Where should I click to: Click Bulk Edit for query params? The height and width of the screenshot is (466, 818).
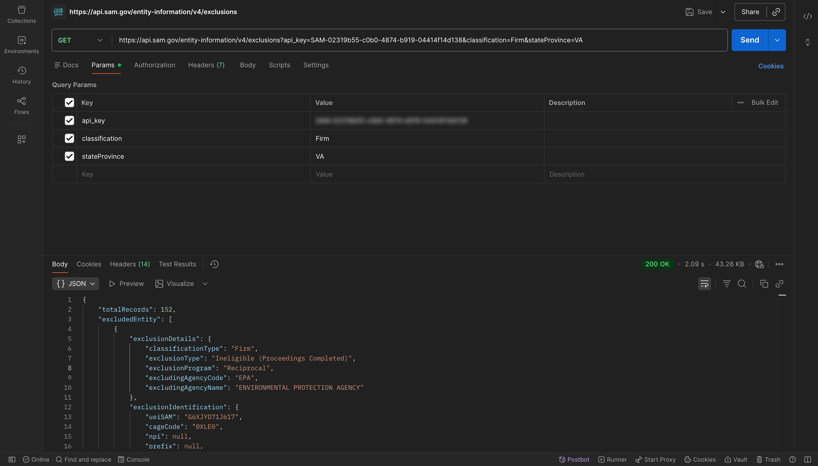(x=765, y=103)
